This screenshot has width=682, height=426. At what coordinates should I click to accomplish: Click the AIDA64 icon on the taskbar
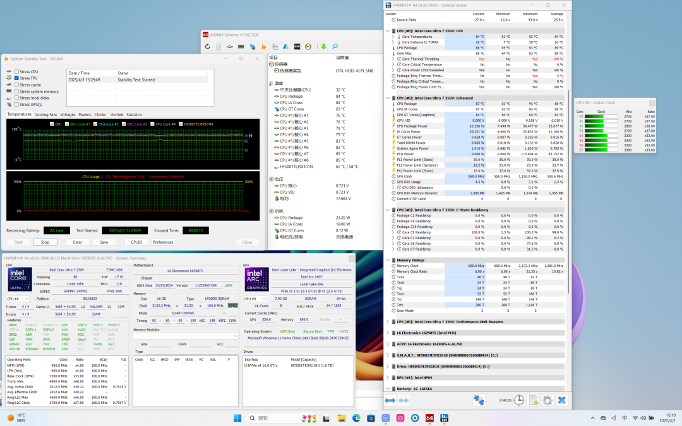(x=430, y=418)
